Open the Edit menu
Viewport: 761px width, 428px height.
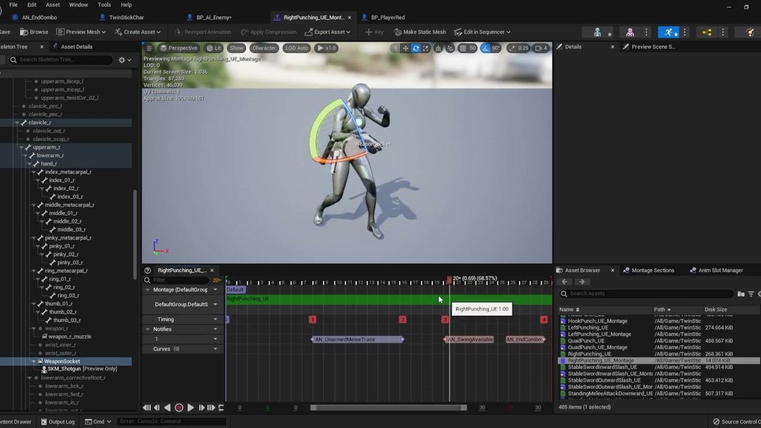[32, 5]
